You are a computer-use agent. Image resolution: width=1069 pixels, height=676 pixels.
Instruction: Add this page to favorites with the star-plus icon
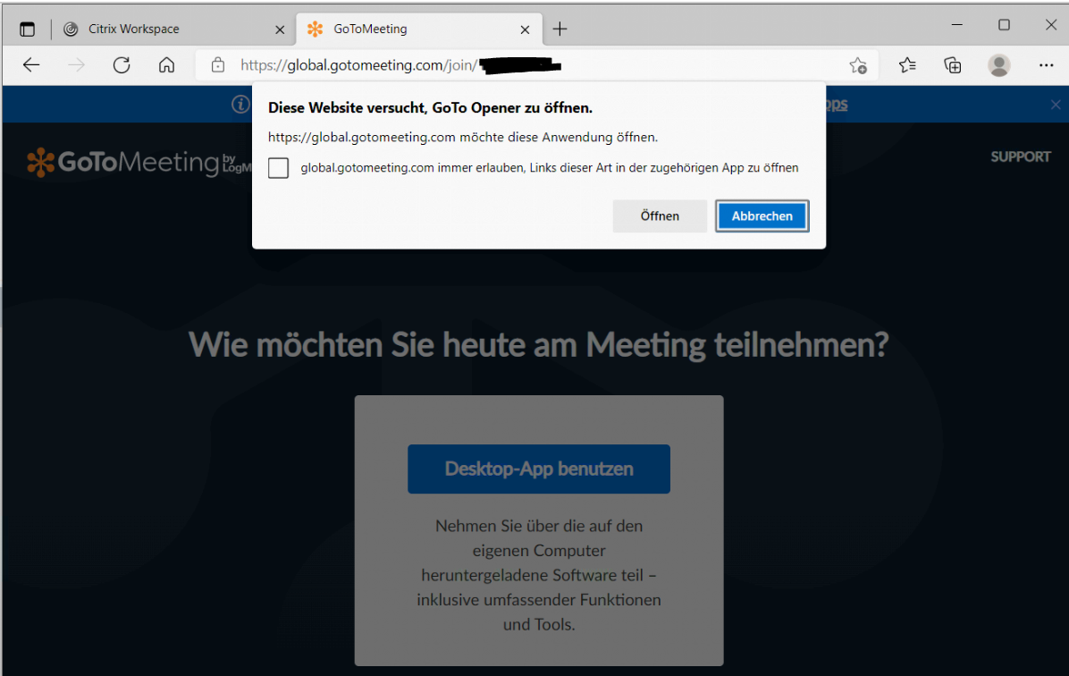[x=858, y=65]
